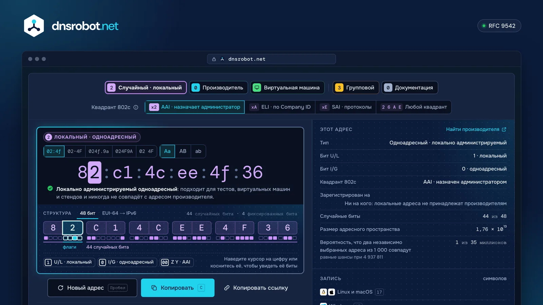543x305 pixels.
Task: Select quadrant AAI · назначает администратор
Action: [195, 107]
